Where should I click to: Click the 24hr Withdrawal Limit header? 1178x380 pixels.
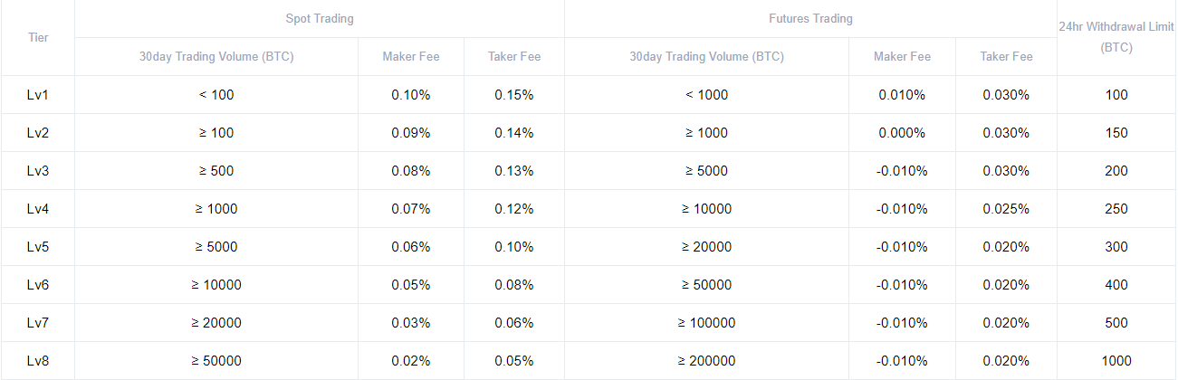(1116, 38)
